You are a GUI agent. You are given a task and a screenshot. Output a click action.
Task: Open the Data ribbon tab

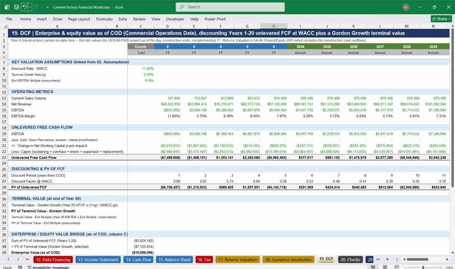click(122, 19)
